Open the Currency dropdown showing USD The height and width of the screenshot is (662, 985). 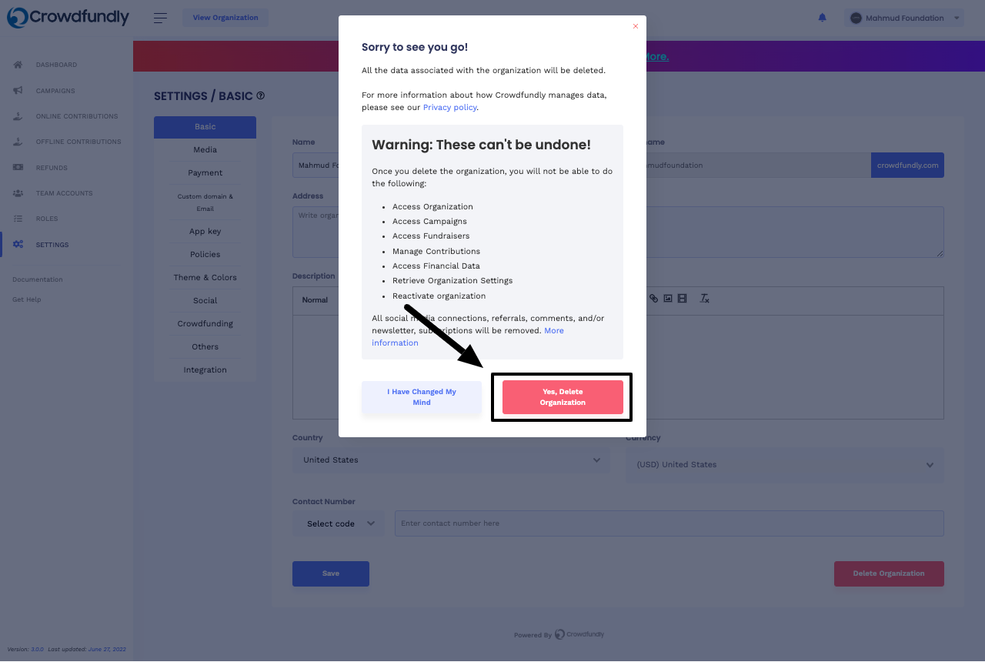(785, 465)
